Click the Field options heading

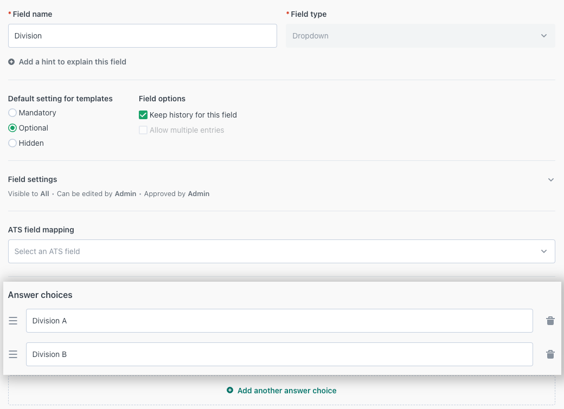(162, 99)
